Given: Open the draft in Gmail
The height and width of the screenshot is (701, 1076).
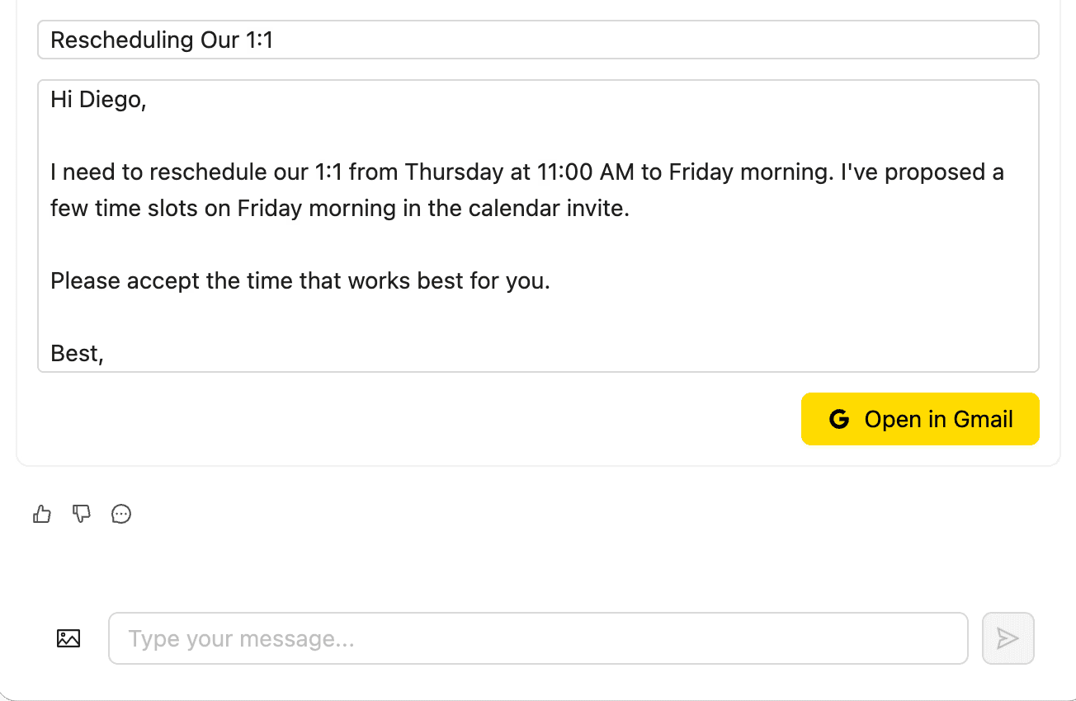Looking at the screenshot, I should pos(920,419).
